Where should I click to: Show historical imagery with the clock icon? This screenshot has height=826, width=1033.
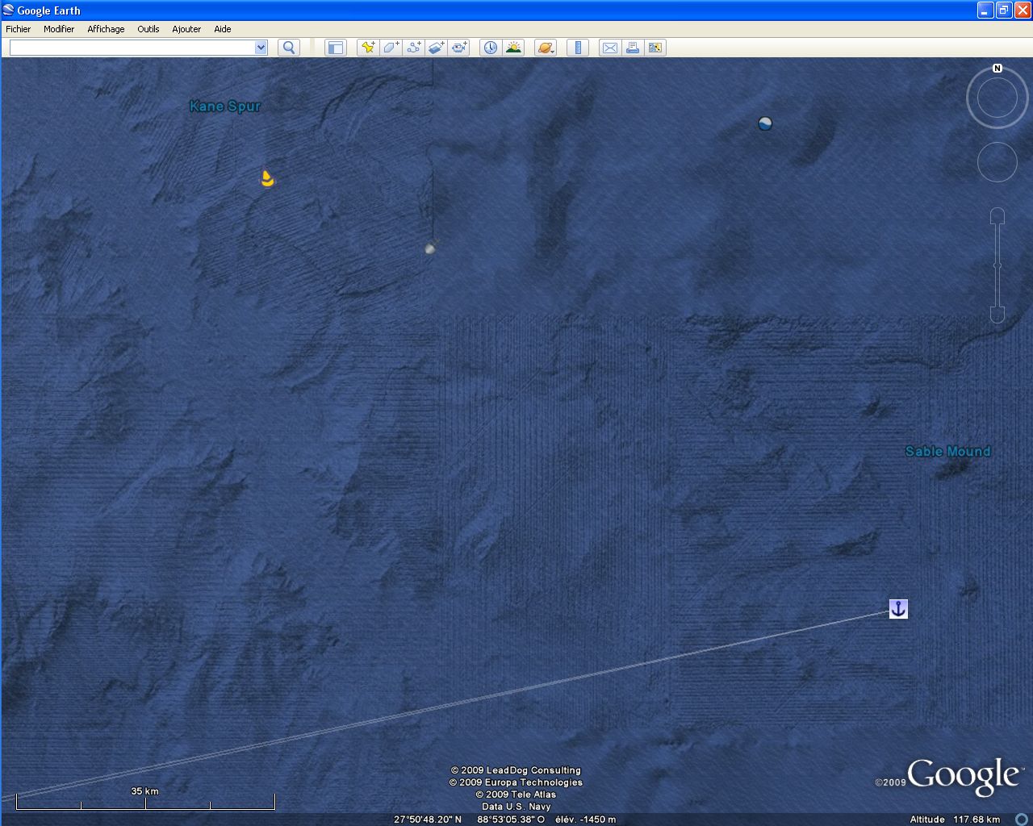click(x=491, y=48)
